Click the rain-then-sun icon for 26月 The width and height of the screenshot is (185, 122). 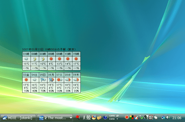tap(51, 80)
